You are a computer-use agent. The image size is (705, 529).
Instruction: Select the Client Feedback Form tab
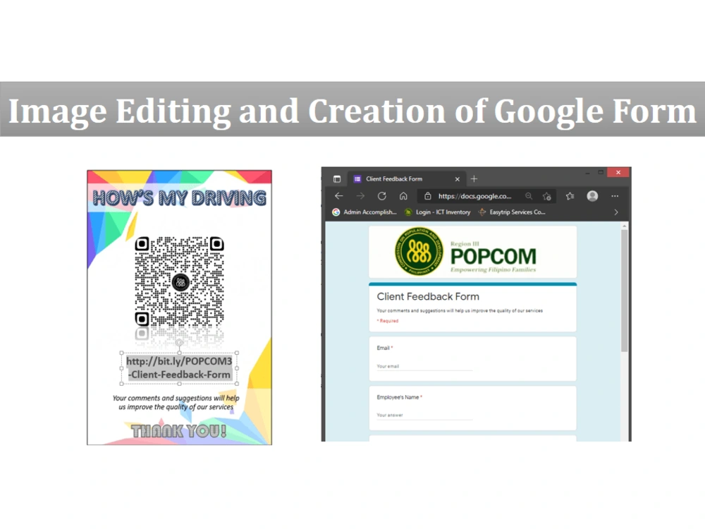click(407, 179)
